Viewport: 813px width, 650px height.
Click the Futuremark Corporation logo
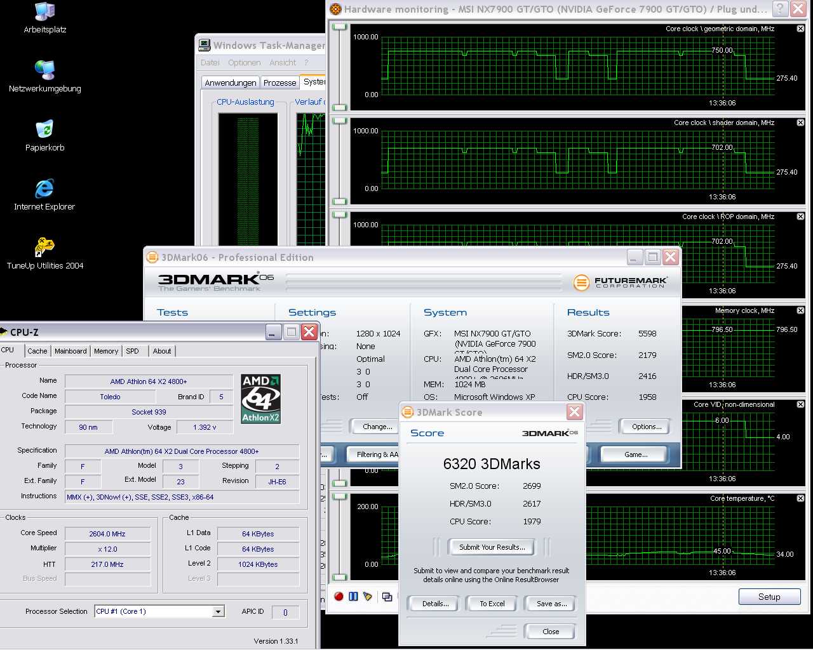point(620,282)
